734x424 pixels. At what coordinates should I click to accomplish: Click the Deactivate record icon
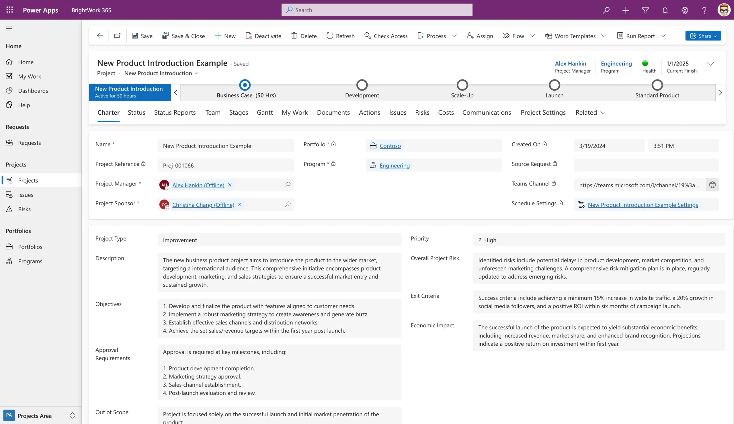[x=249, y=36]
